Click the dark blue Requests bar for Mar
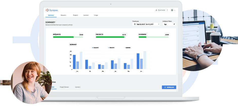 (x=100, y=67)
